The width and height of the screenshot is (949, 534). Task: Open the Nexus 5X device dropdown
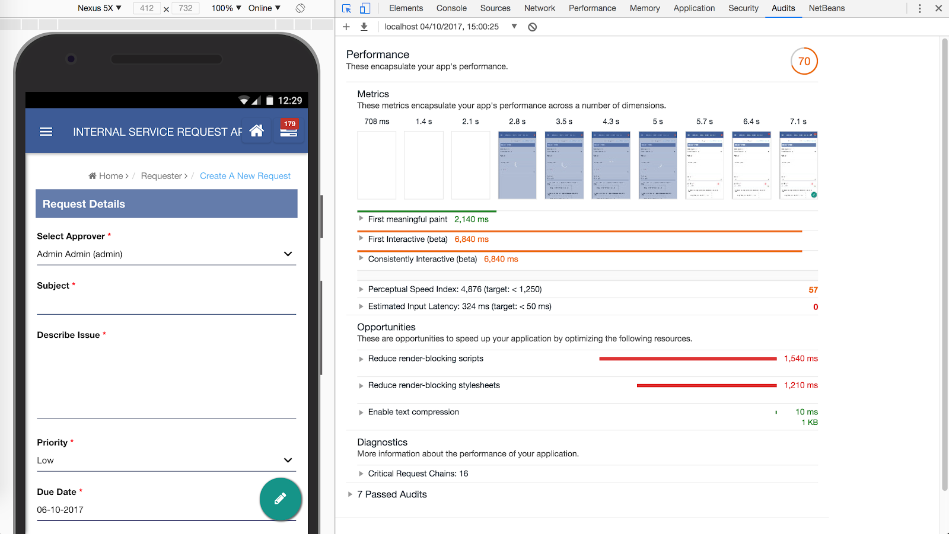click(x=99, y=8)
